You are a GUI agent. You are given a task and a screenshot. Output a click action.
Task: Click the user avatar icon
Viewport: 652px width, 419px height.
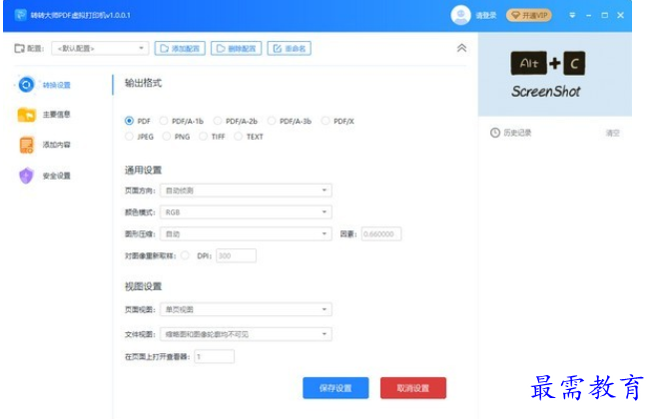pos(460,15)
